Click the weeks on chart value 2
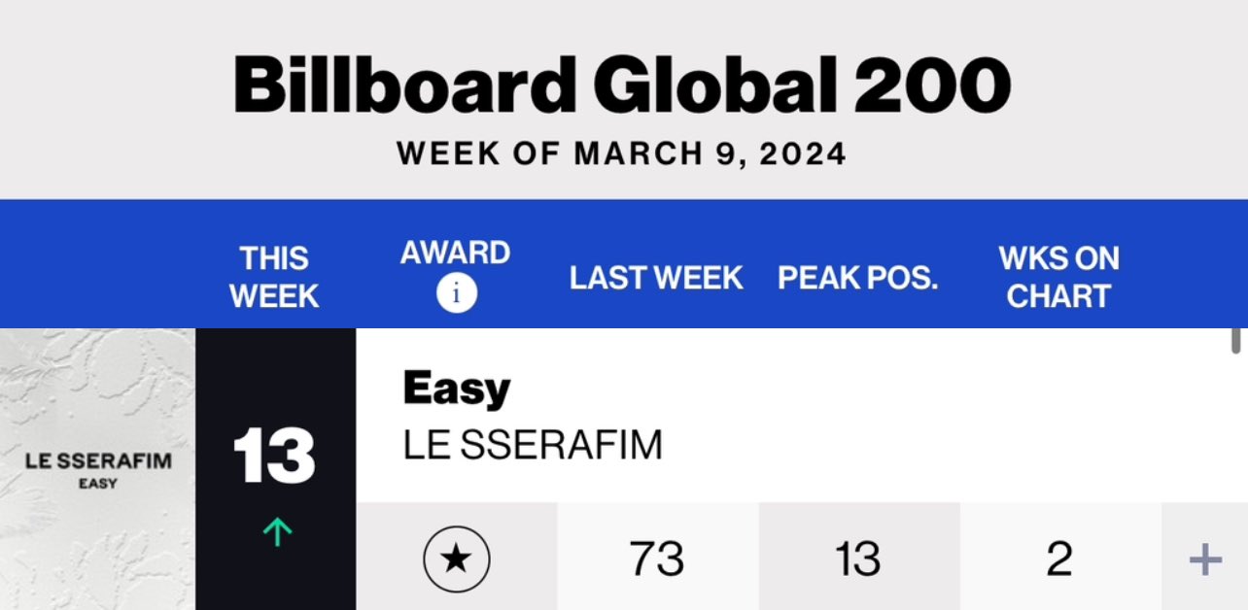 (x=1059, y=559)
